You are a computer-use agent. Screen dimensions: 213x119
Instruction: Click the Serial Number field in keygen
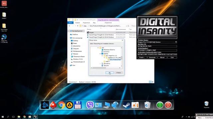coord(157,50)
